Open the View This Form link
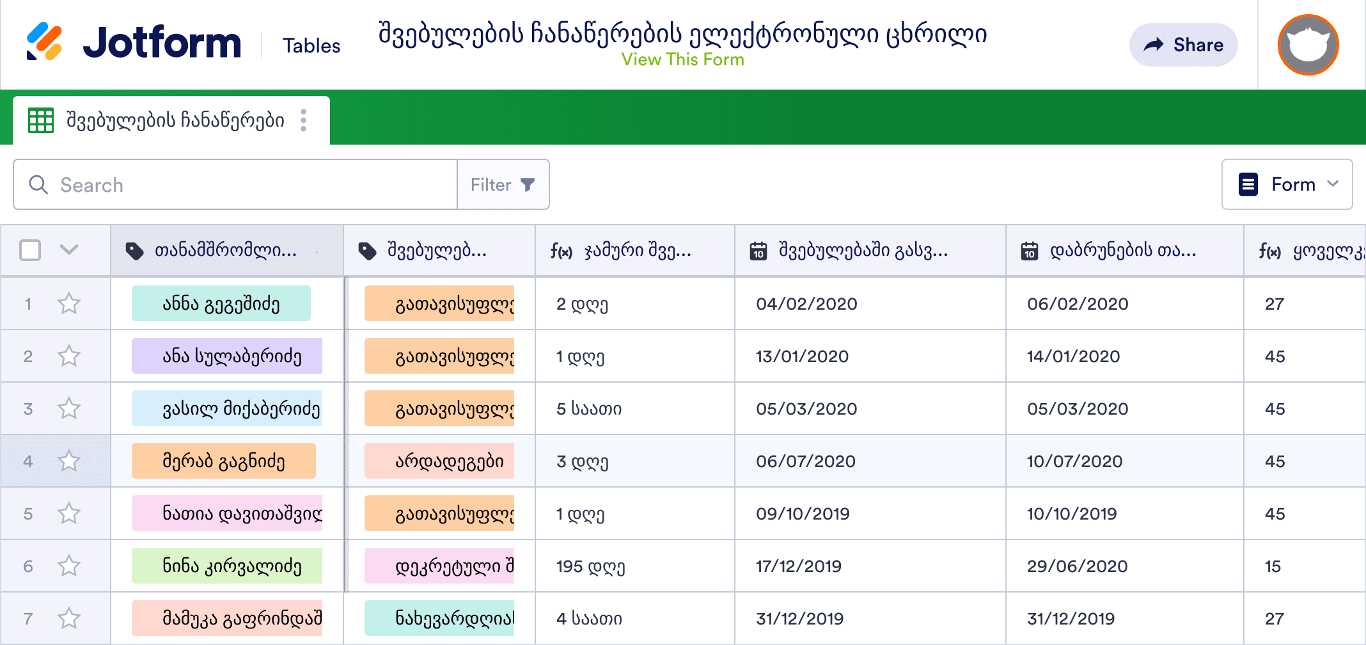 click(x=682, y=60)
